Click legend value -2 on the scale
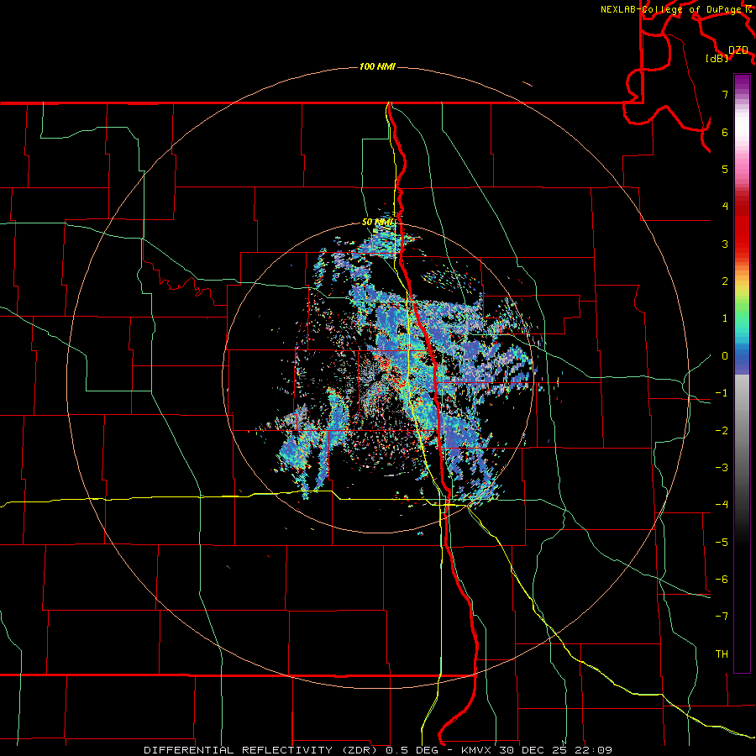This screenshot has width=756, height=756. point(722,431)
